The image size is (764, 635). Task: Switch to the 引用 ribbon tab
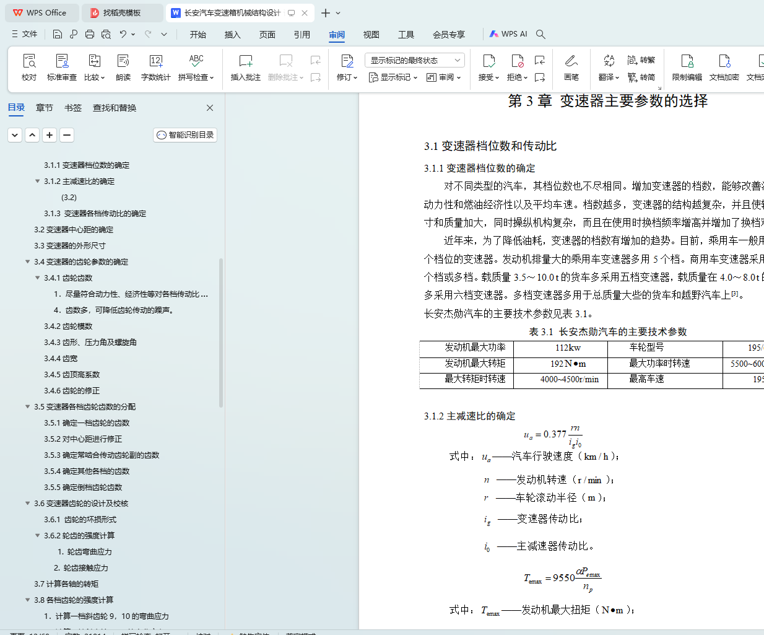point(302,34)
